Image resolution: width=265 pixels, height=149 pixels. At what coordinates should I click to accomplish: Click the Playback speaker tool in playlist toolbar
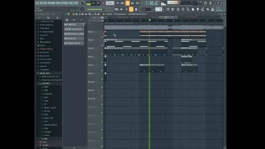tap(99, 14)
